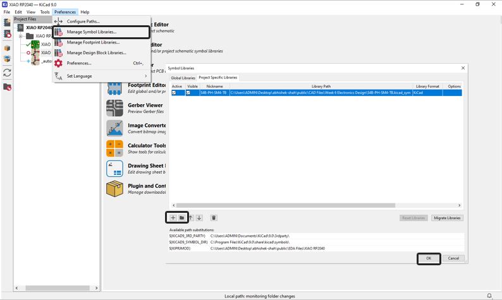
Task: Open the Calculator Tools launcher icon
Action: (x=114, y=148)
